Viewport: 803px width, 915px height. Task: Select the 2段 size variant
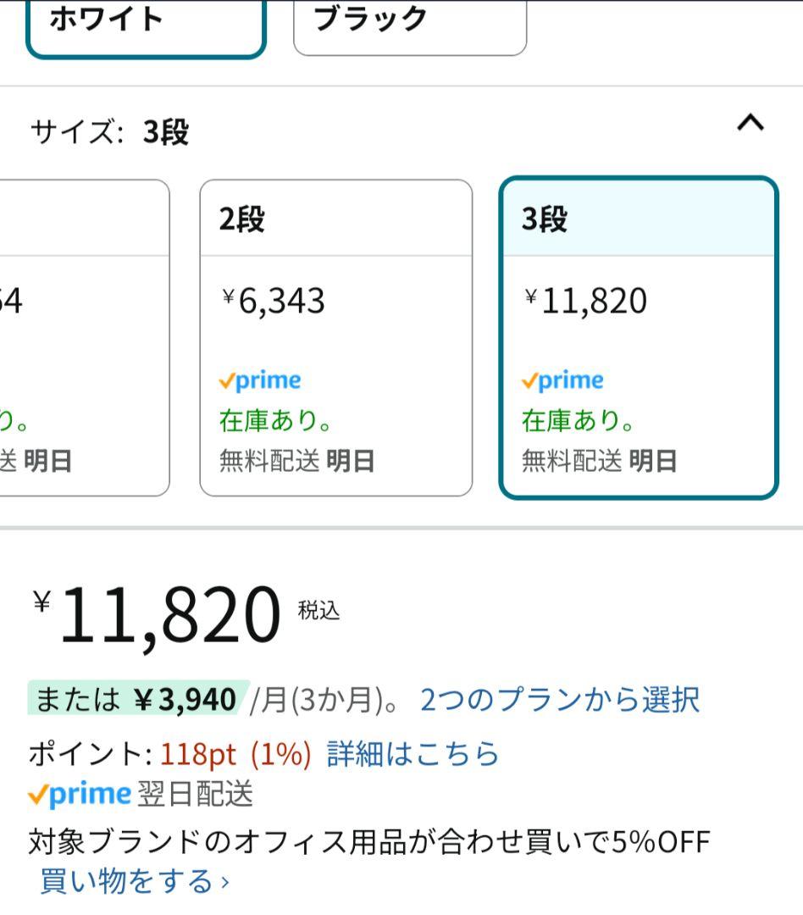tap(335, 335)
